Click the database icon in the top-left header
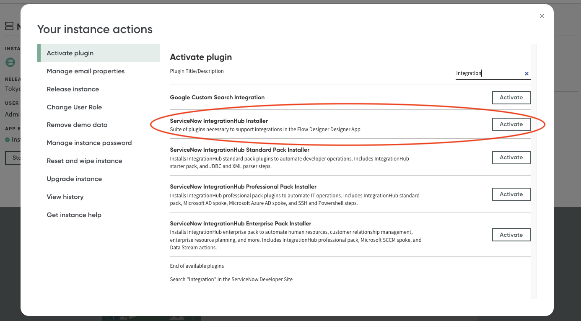This screenshot has height=321, width=581. click(9, 26)
